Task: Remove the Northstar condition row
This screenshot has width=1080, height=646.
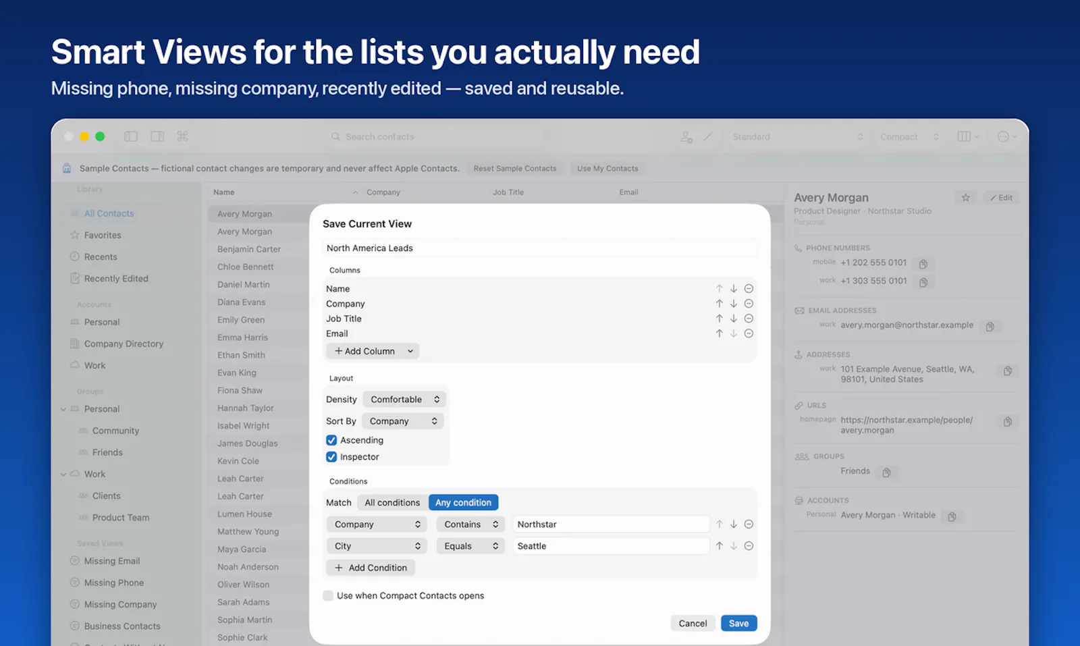Action: click(x=749, y=524)
